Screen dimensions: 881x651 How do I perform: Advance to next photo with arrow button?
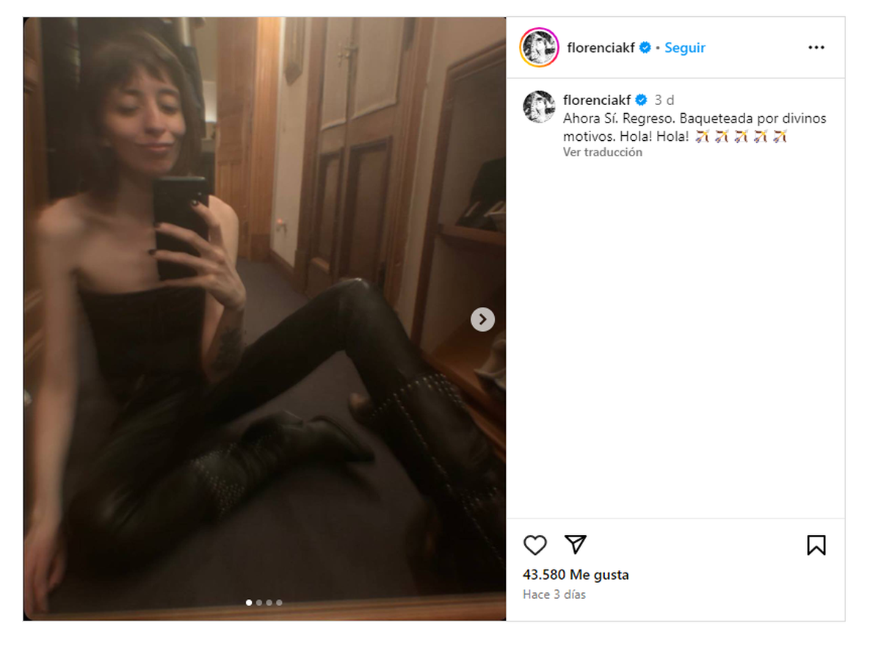click(482, 319)
